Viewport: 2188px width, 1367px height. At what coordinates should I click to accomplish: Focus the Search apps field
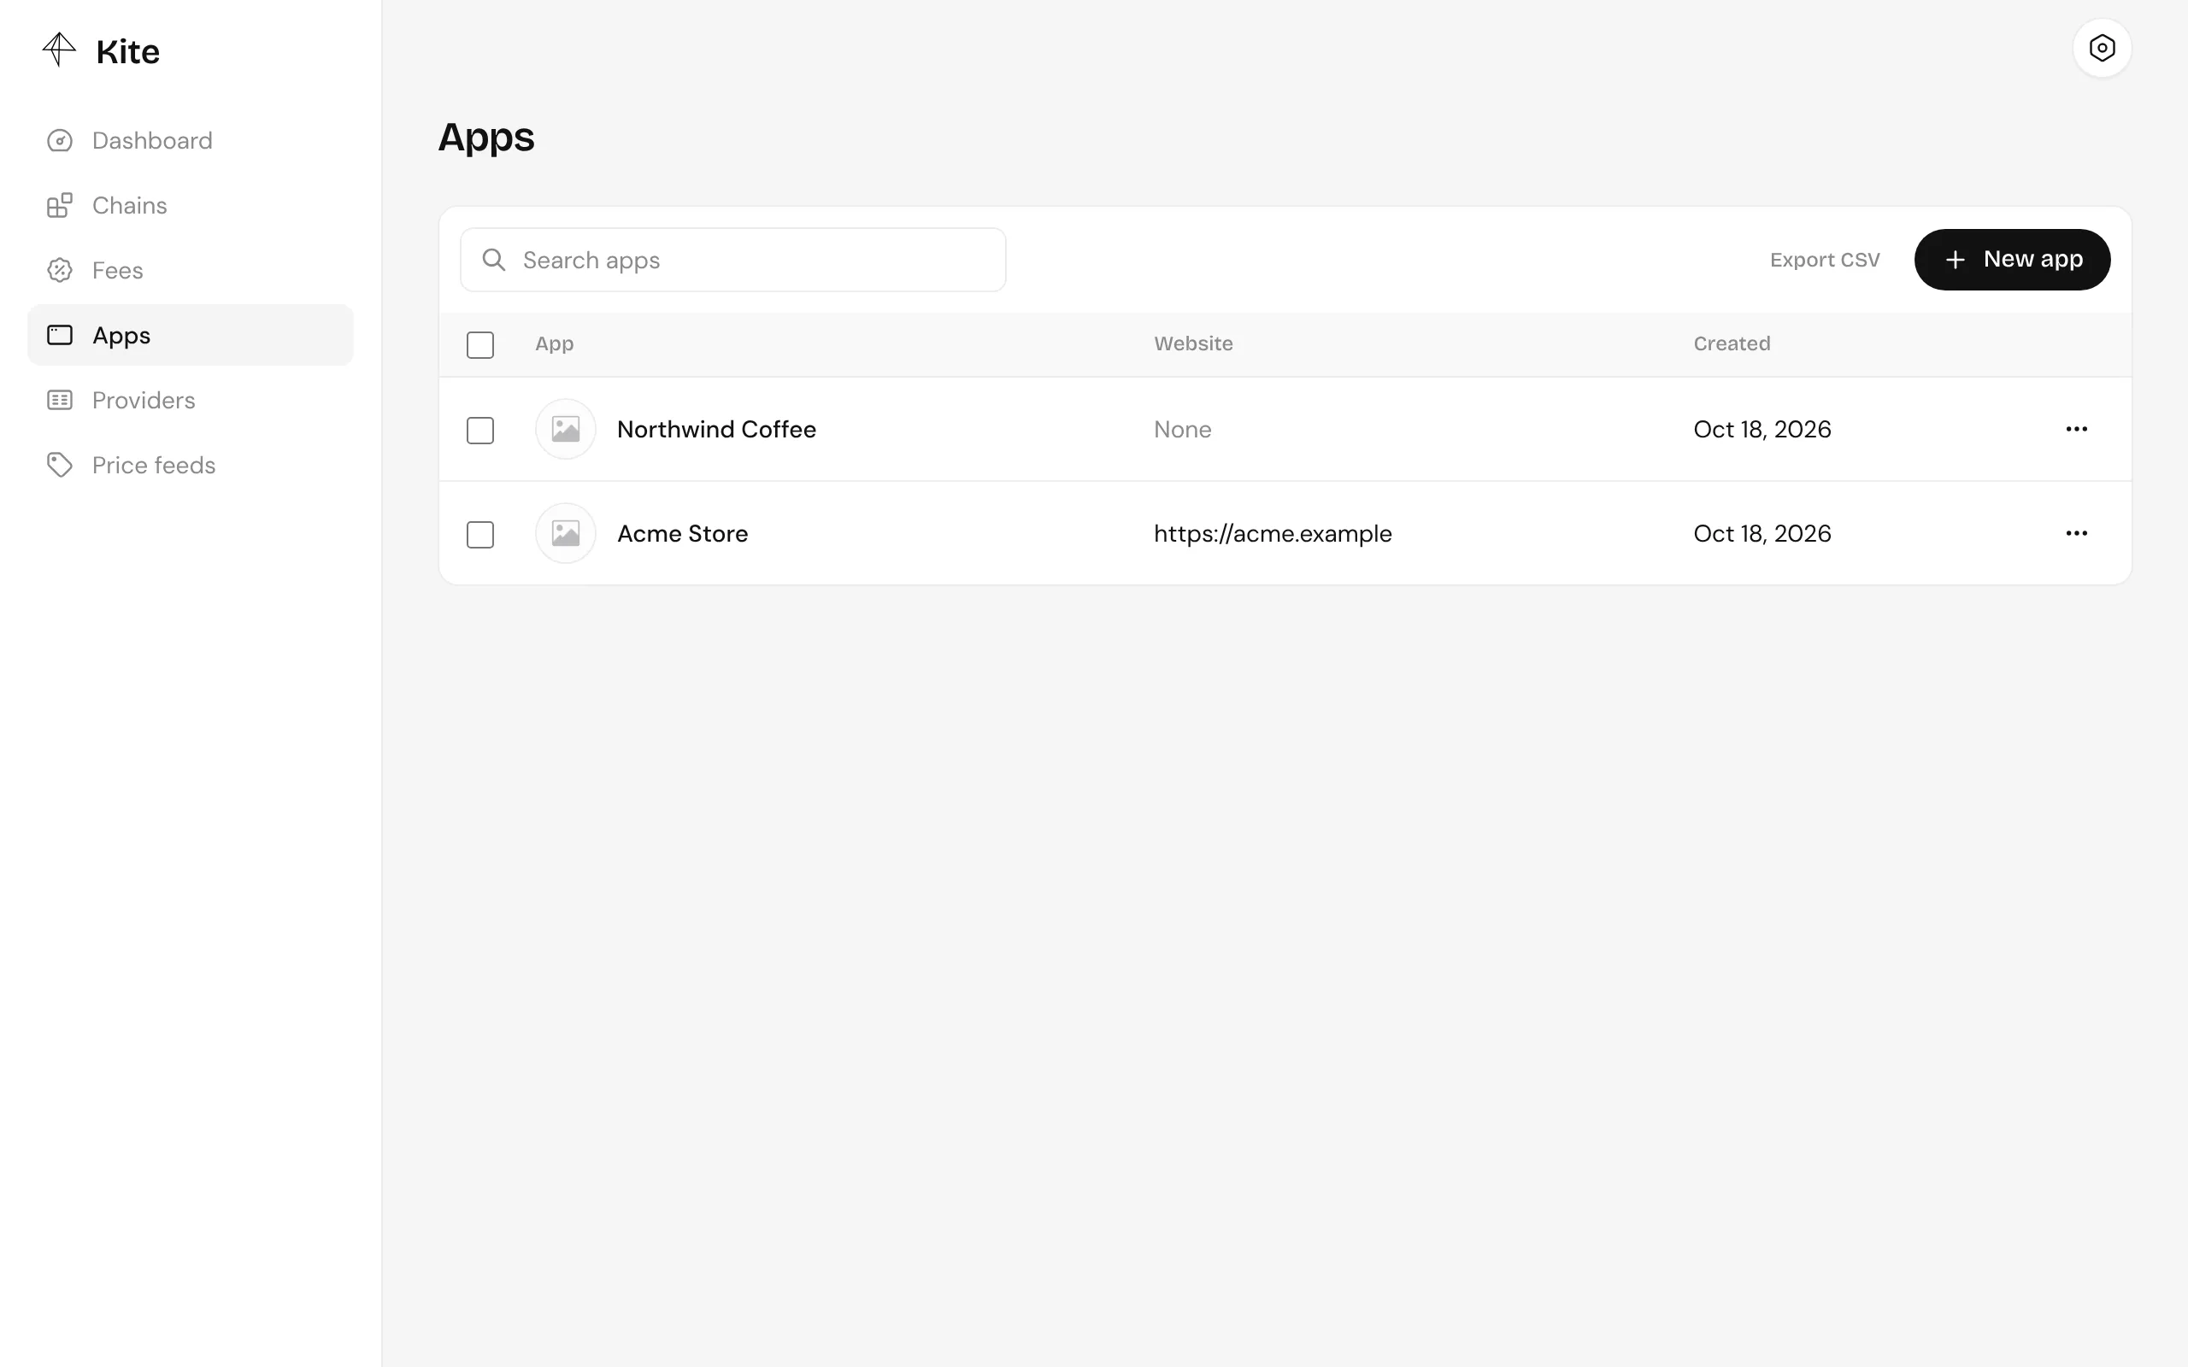coord(733,261)
